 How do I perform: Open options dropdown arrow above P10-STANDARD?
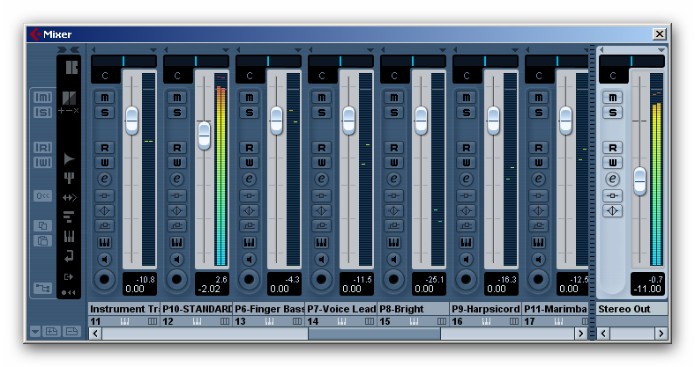[x=225, y=50]
